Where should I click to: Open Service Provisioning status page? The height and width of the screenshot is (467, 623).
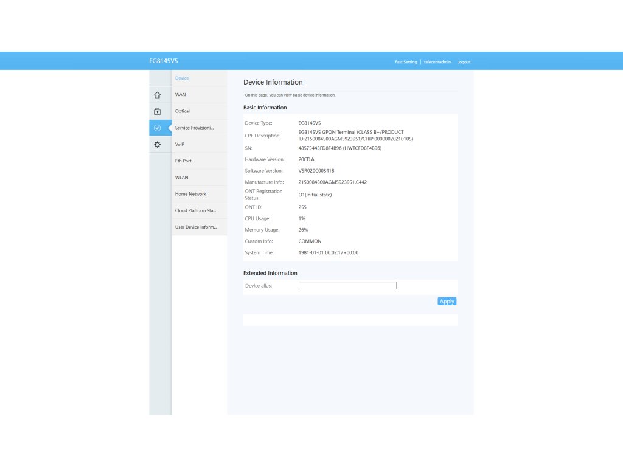195,128
